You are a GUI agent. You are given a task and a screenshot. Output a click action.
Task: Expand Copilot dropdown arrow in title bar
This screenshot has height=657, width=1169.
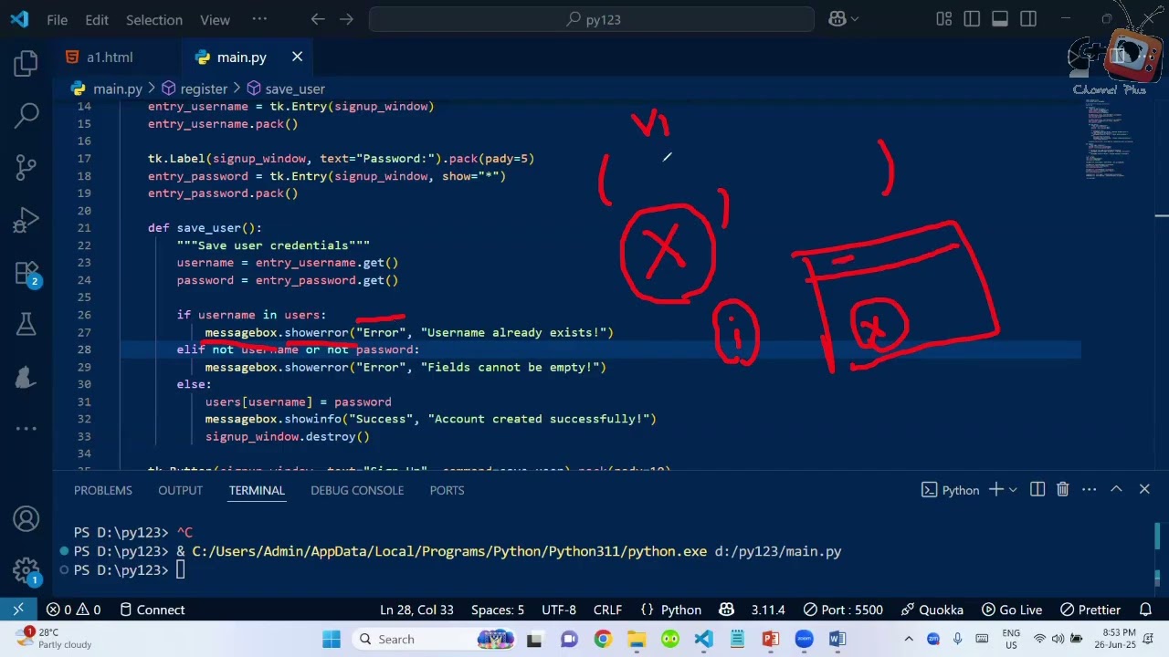coord(855,19)
